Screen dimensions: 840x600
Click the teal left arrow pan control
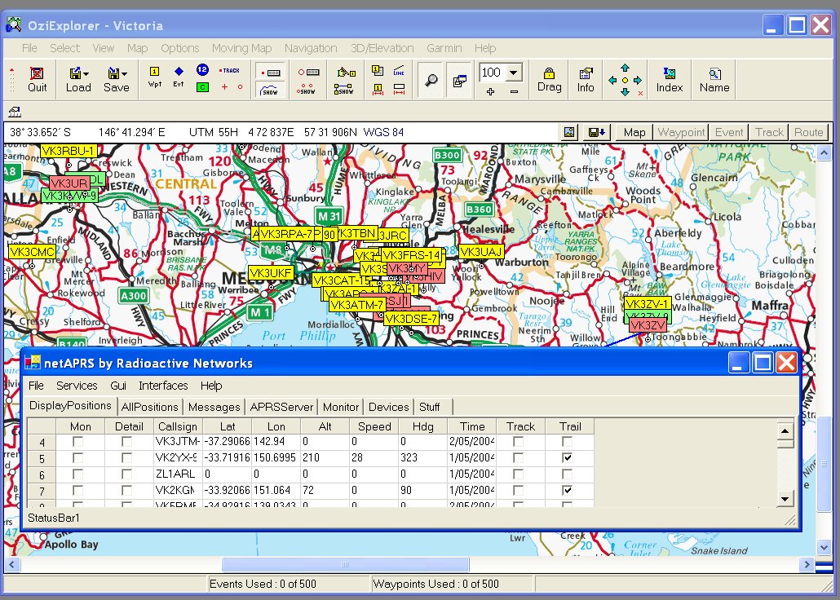[612, 81]
